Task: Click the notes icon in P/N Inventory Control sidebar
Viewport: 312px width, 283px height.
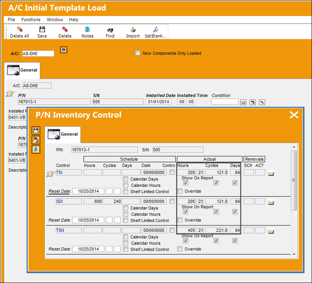Action: tap(36, 149)
